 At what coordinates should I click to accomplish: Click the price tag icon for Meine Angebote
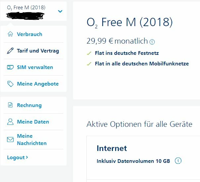tap(10, 84)
